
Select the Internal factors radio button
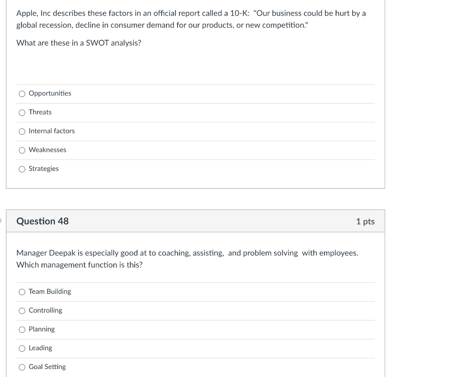click(22, 131)
